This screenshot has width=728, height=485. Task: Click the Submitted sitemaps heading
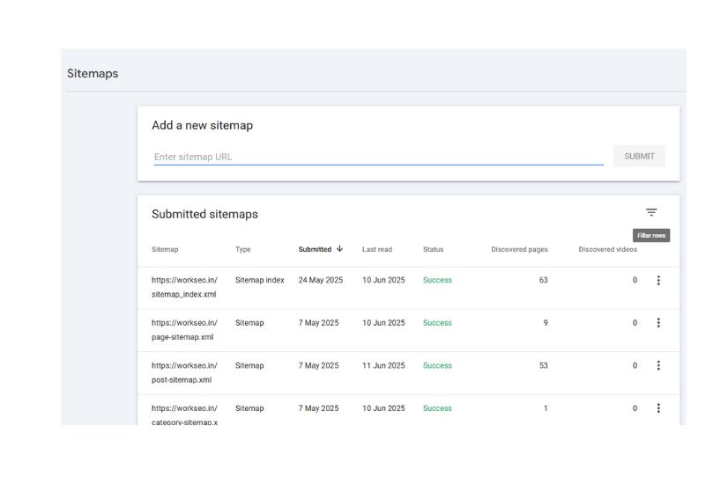pos(204,214)
